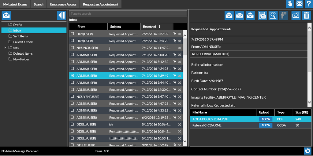Select the Referral C-CDA.XML attachment

[207, 125]
